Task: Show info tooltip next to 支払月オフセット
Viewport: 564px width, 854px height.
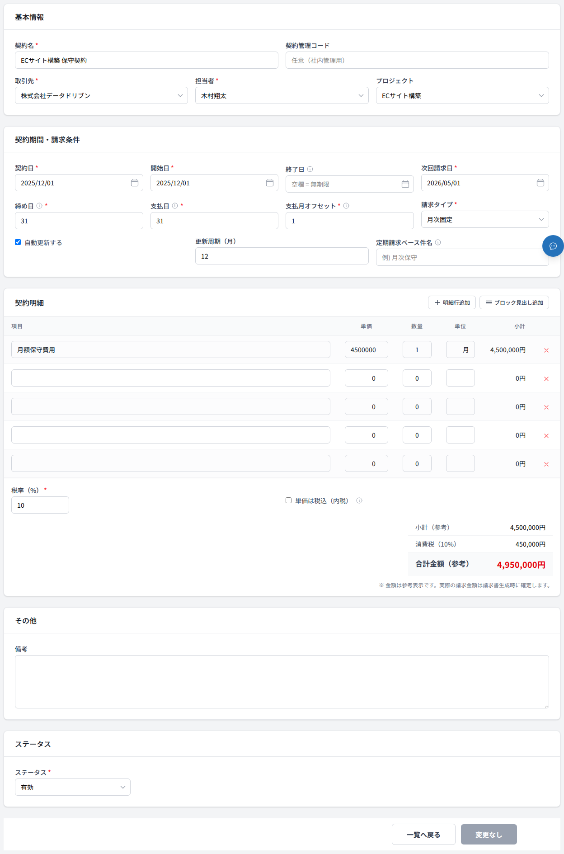Action: pyautogui.click(x=346, y=206)
